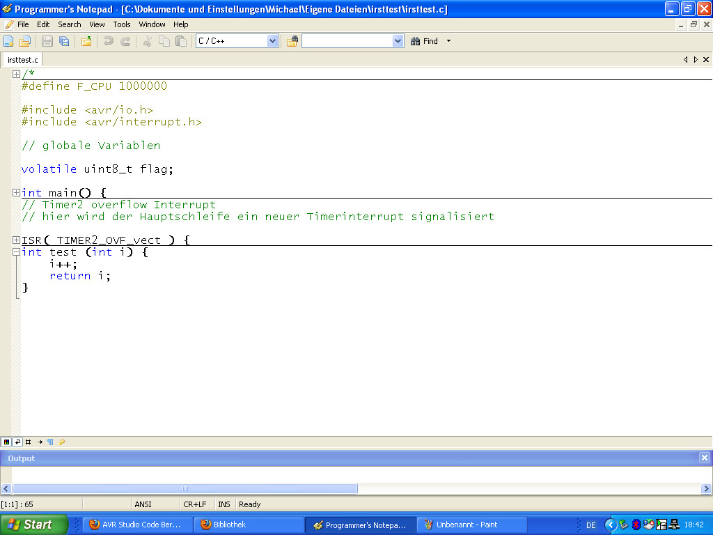The height and width of the screenshot is (535, 713).
Task: Toggle paragraph marks visibility button
Action: pos(50,442)
